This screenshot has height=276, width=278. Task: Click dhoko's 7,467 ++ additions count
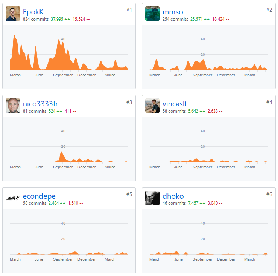pyautogui.click(x=196, y=203)
